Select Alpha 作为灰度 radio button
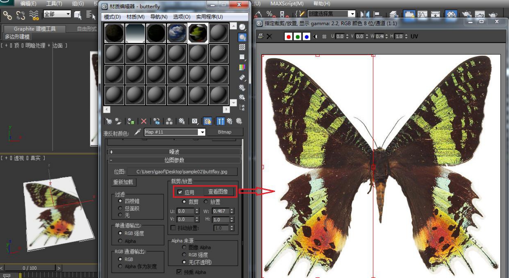Screen dimensions: 509x278 pyautogui.click(x=120, y=266)
